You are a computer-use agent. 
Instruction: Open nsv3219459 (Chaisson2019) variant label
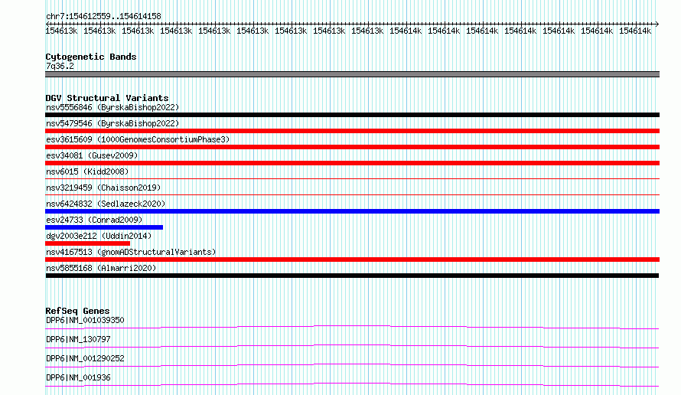point(103,188)
